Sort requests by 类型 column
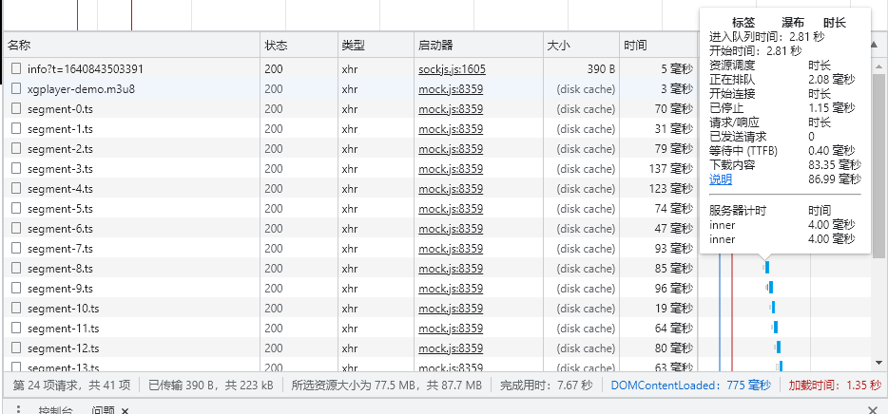888x414 pixels. coord(376,46)
